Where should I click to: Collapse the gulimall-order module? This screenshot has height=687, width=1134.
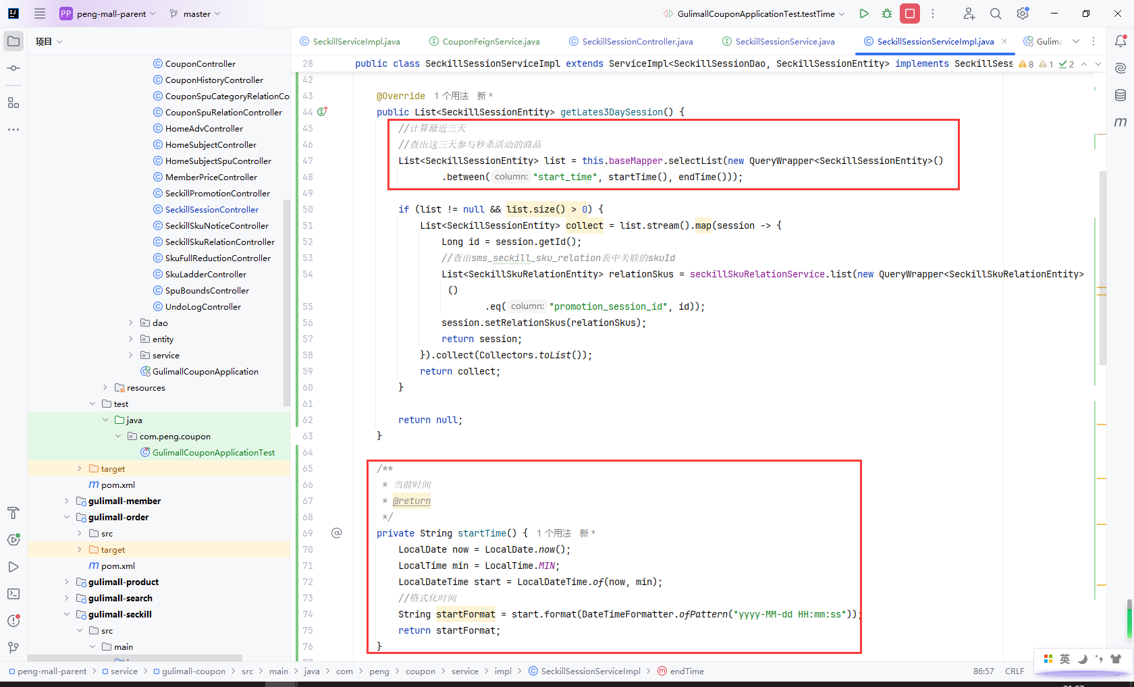[67, 518]
